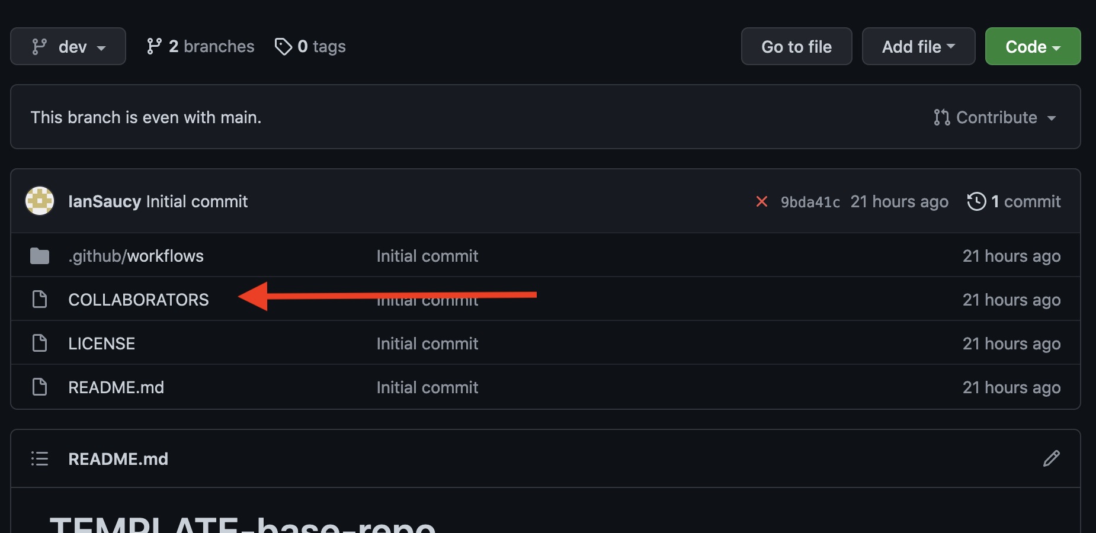The image size is (1096, 533).
Task: Click the tag icon next to 0 tags
Action: [283, 46]
